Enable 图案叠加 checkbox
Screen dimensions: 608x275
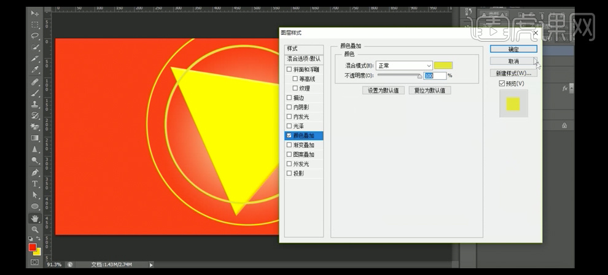[x=289, y=154]
